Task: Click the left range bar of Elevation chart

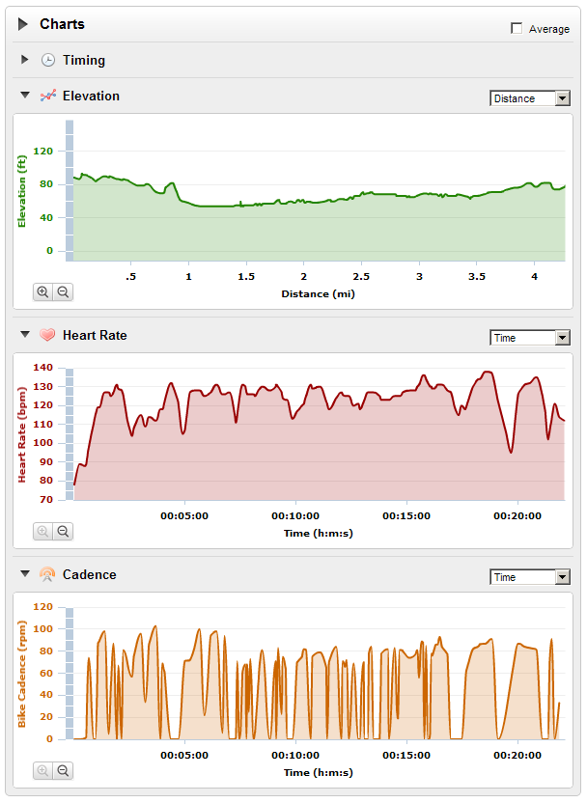Action: 70,189
